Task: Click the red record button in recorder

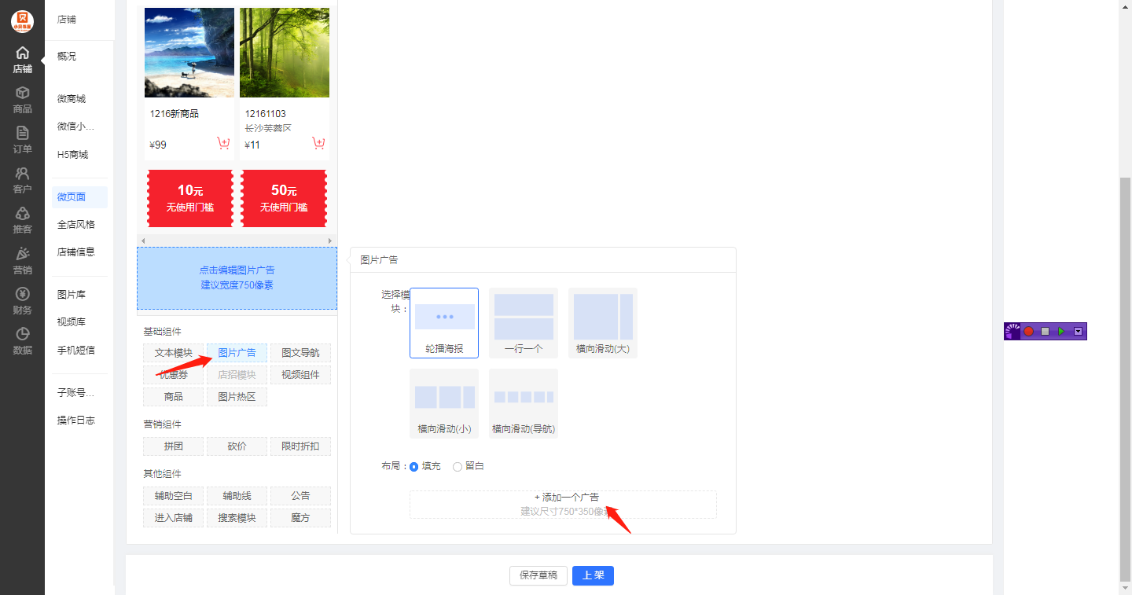Action: pyautogui.click(x=1028, y=332)
